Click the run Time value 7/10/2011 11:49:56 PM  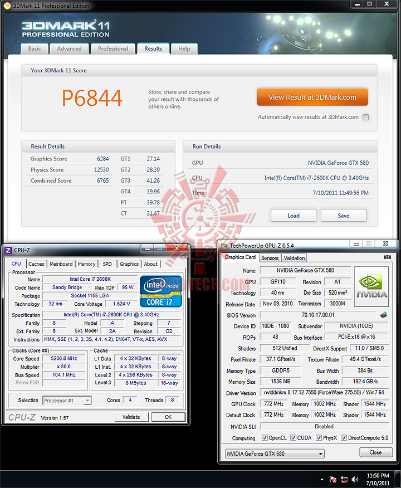[x=341, y=193]
